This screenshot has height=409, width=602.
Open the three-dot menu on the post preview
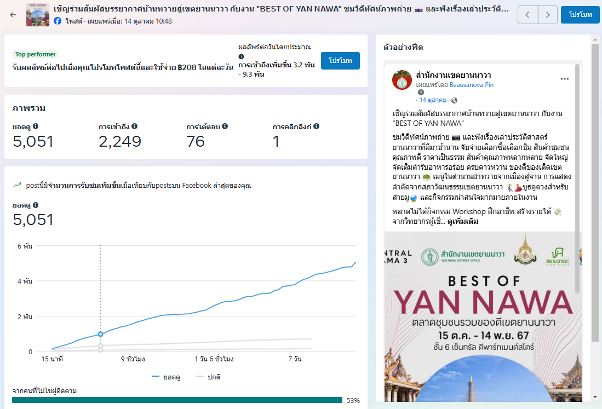pos(565,79)
